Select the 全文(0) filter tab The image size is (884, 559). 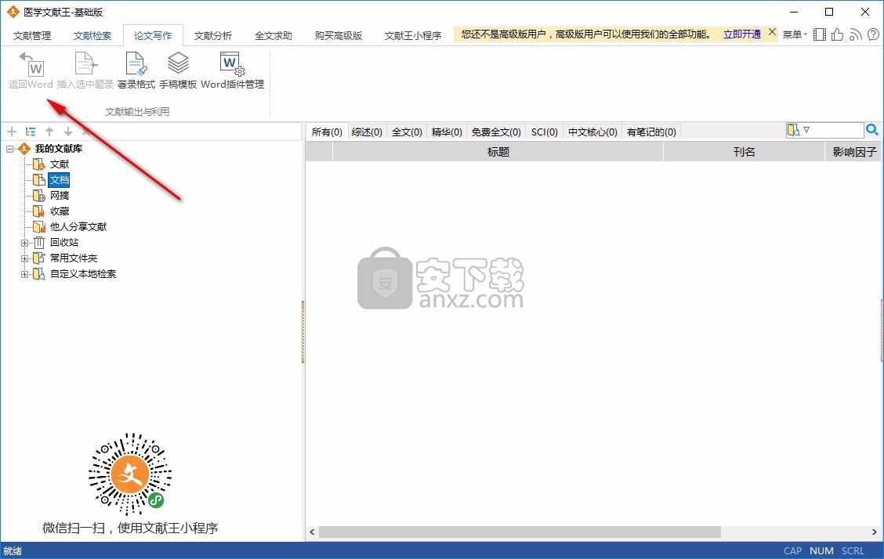click(407, 132)
